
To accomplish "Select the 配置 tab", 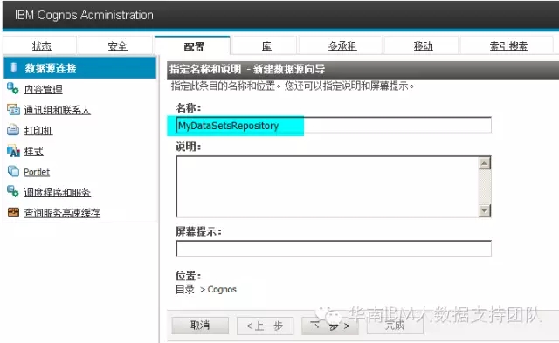I will [194, 46].
